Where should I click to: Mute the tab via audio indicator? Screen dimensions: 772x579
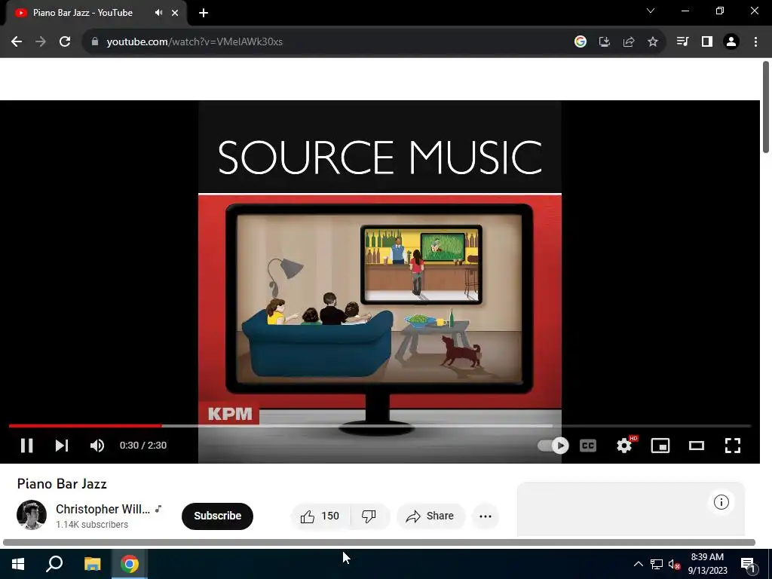158,13
